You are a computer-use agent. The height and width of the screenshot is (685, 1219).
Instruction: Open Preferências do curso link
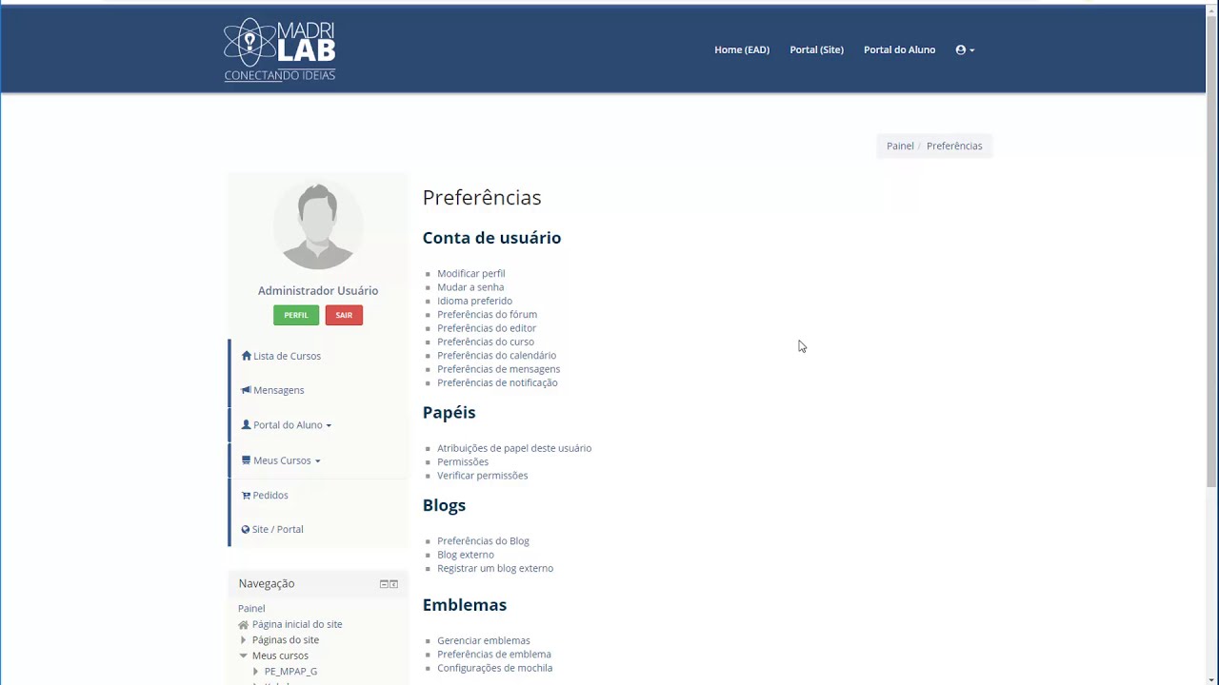pos(486,342)
